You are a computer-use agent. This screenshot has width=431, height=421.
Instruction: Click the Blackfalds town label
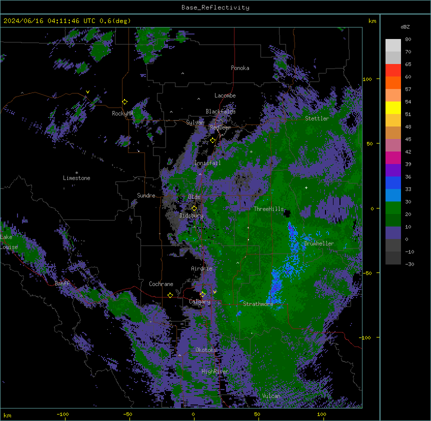[x=220, y=111]
